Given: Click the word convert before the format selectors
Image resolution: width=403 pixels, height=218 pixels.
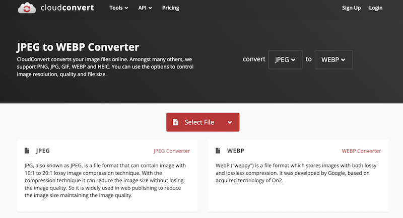Looking at the screenshot, I should coord(254,59).
